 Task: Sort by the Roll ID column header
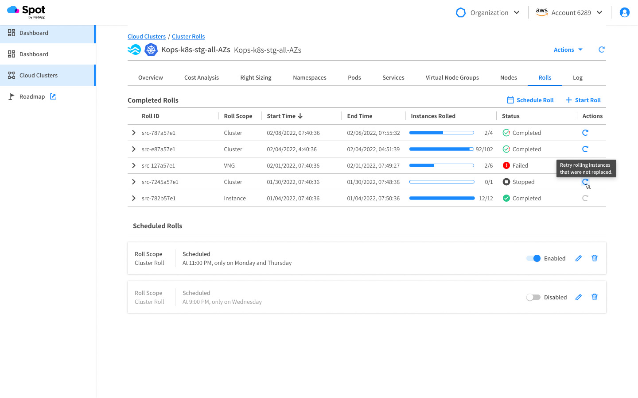151,116
